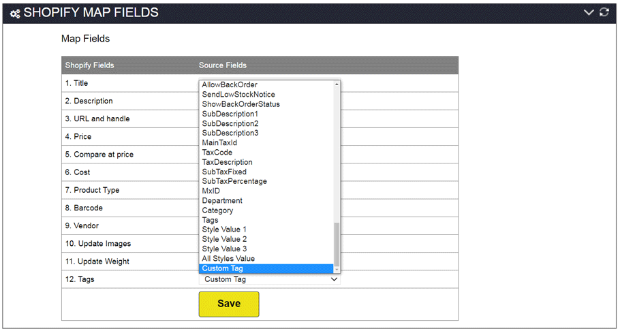Click the '11. Update Weight' label
Viewport: 620px width, 331px height.
pyautogui.click(x=97, y=262)
